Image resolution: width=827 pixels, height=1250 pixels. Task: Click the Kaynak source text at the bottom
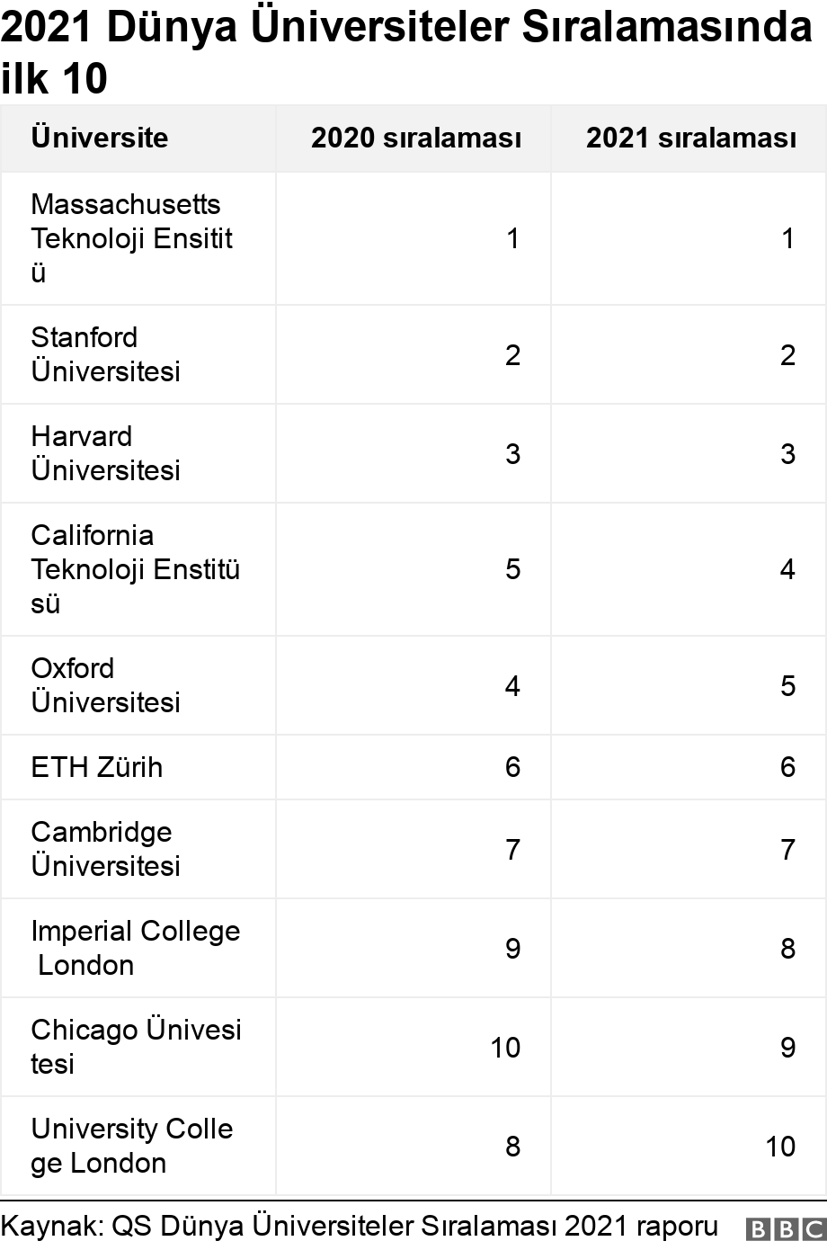pos(360,1226)
